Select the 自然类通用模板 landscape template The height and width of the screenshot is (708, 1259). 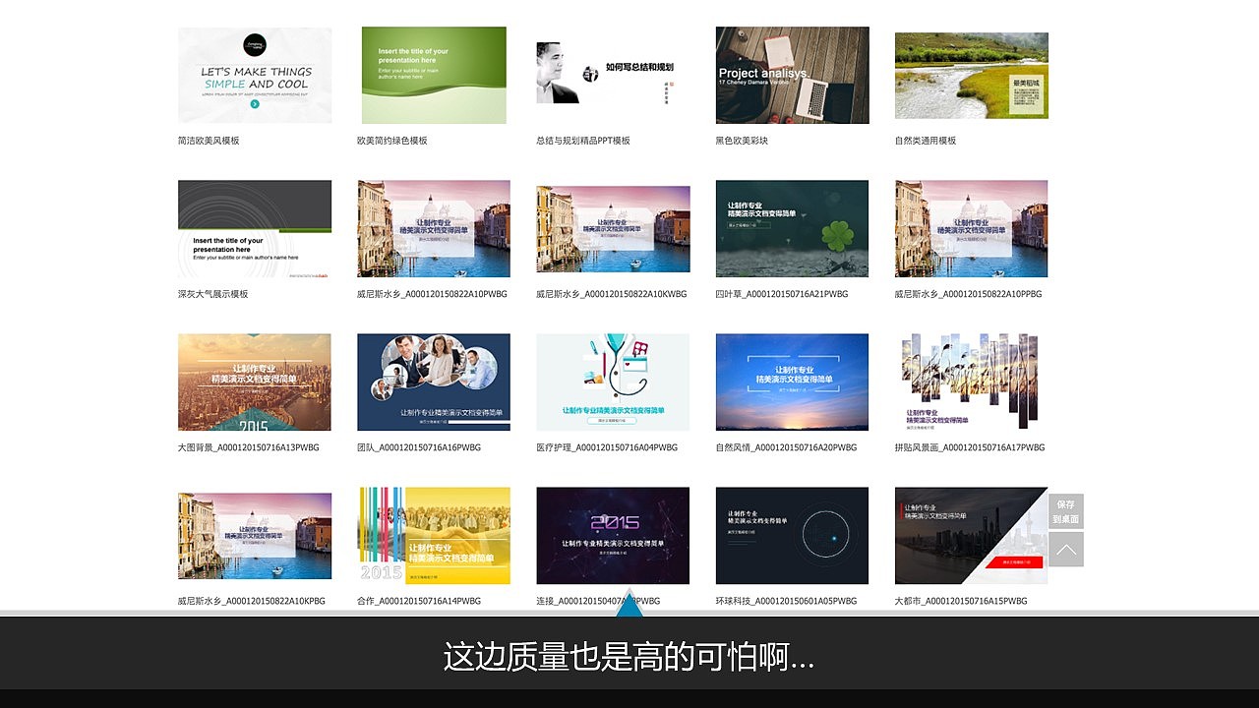coord(971,74)
